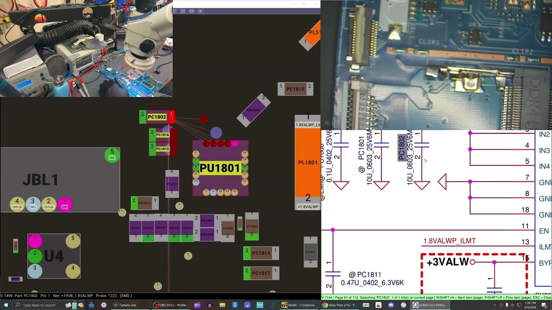Select capacitor PC1815 on the boardview
Image resolution: width=552 pixels, height=310 pixels.
(x=162, y=149)
